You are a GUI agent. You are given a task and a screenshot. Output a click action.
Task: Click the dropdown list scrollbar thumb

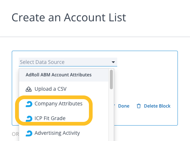pyautogui.click(x=111, y=79)
